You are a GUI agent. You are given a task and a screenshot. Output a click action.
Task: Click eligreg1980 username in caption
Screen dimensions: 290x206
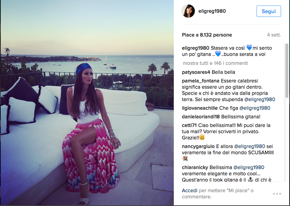click(196, 48)
